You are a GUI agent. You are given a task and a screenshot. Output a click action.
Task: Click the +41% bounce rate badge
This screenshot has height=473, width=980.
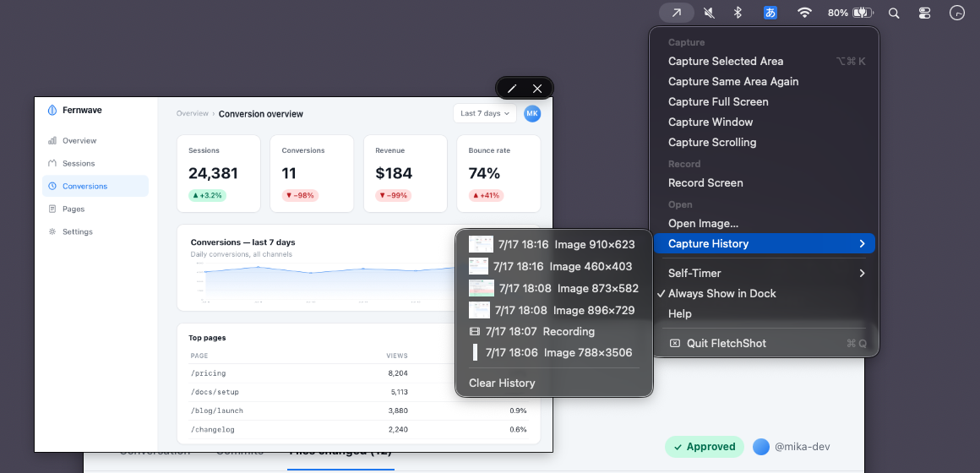point(487,196)
